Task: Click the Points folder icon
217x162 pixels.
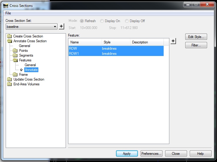Action: (x=15, y=51)
